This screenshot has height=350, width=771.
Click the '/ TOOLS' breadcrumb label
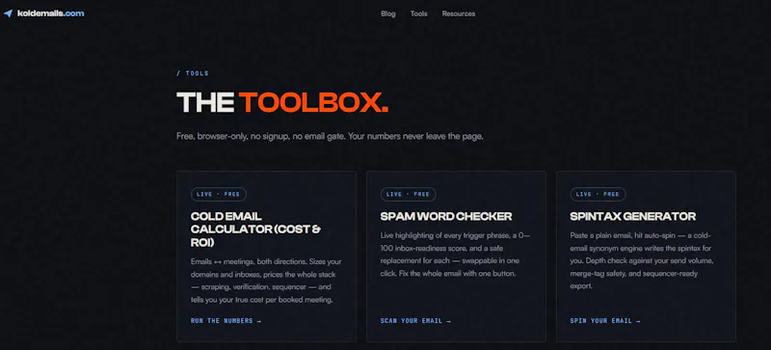(x=193, y=73)
